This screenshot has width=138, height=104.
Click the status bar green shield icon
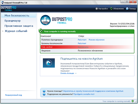pos(133,101)
